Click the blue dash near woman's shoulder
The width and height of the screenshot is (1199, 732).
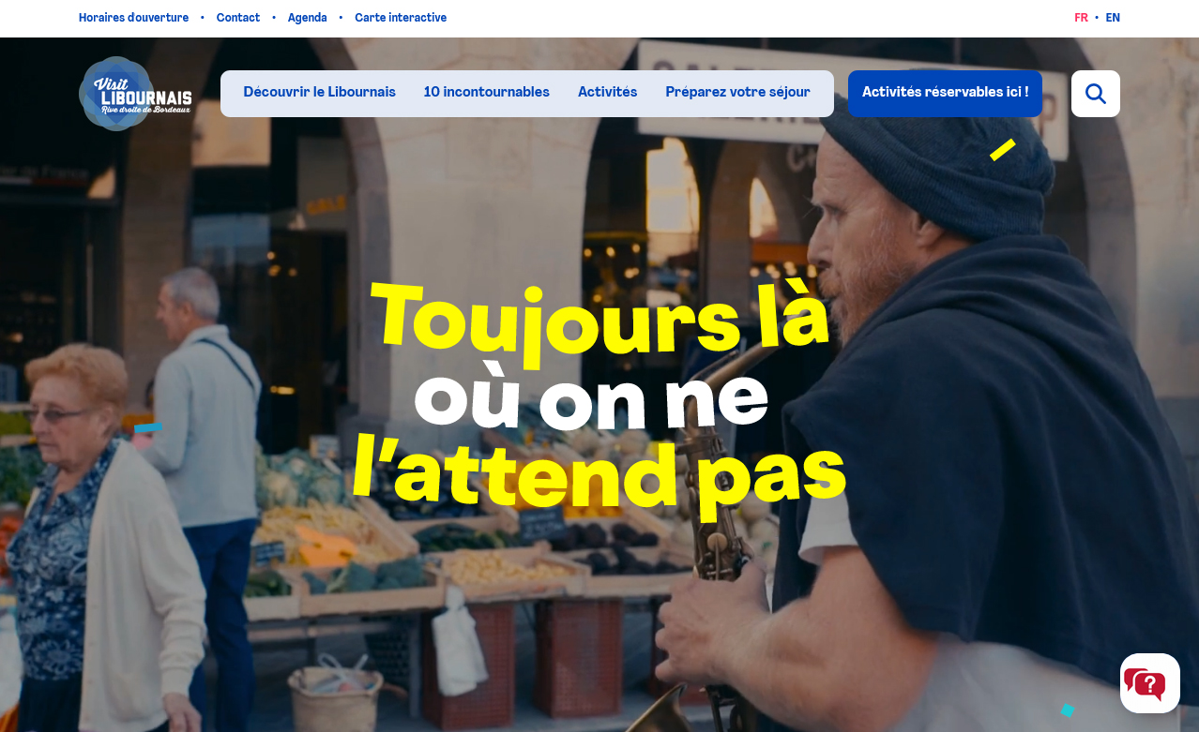coord(148,427)
